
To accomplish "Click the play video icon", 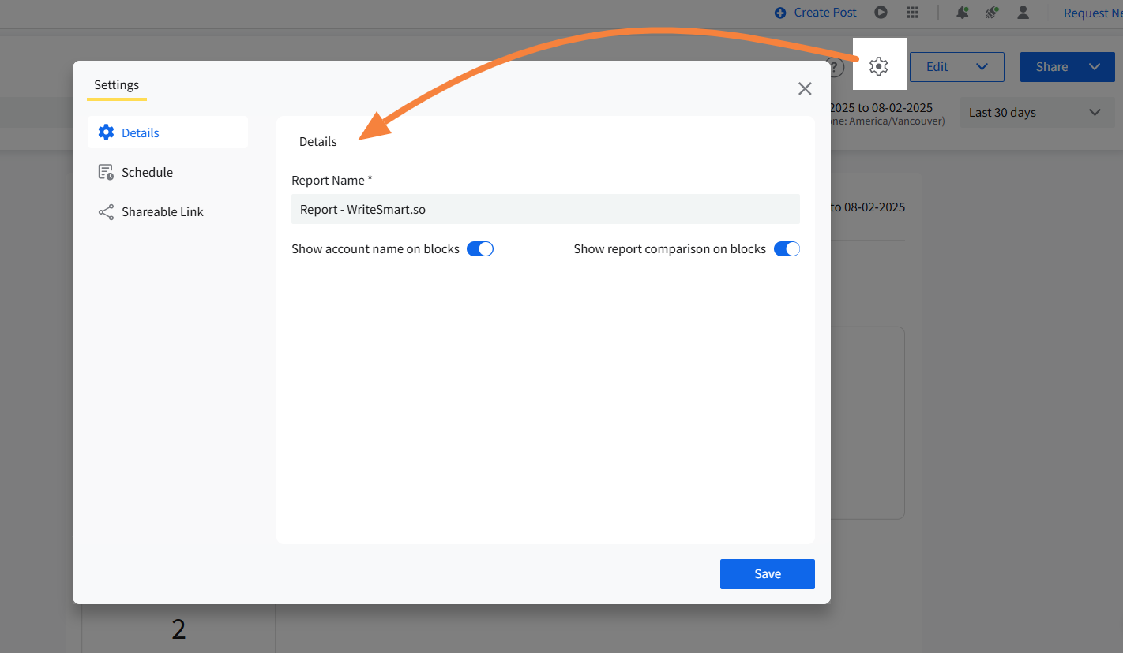I will 881,13.
